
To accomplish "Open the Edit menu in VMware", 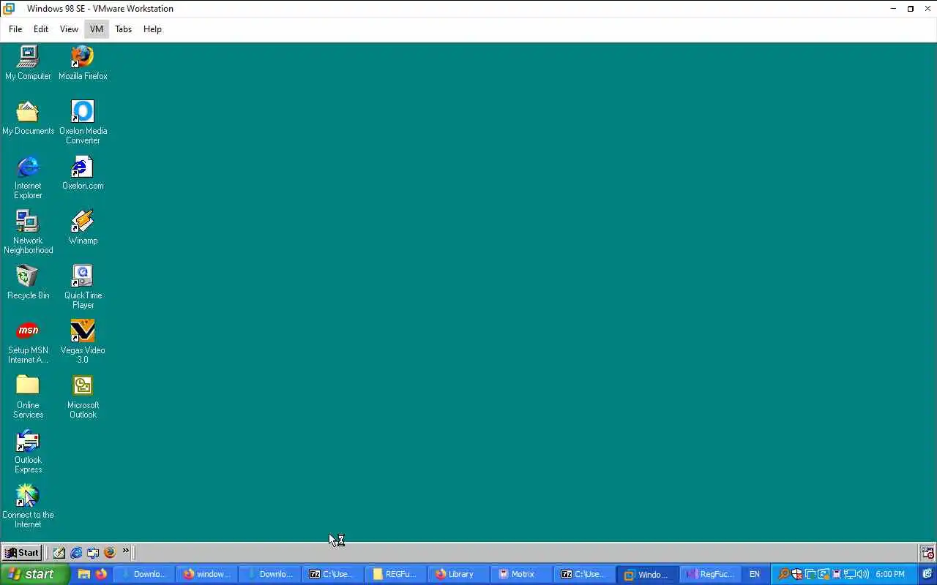I will 41,29.
